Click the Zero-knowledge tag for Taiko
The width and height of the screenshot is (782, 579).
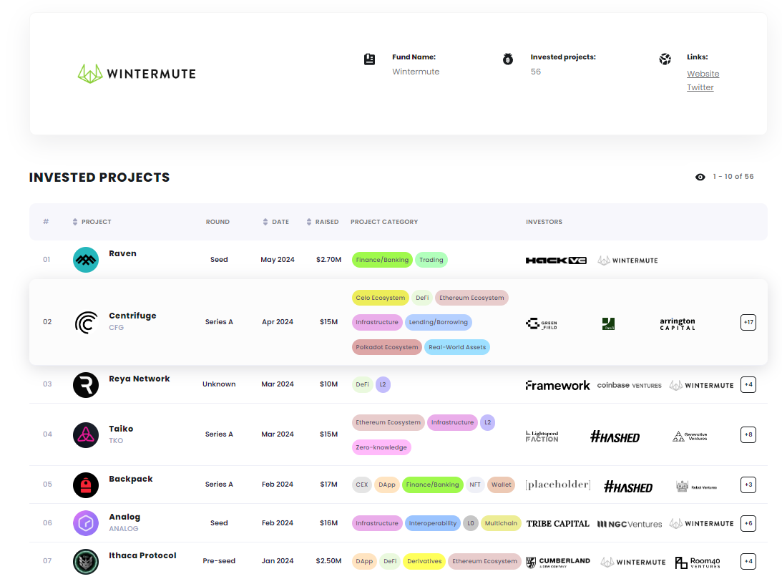[x=381, y=447]
